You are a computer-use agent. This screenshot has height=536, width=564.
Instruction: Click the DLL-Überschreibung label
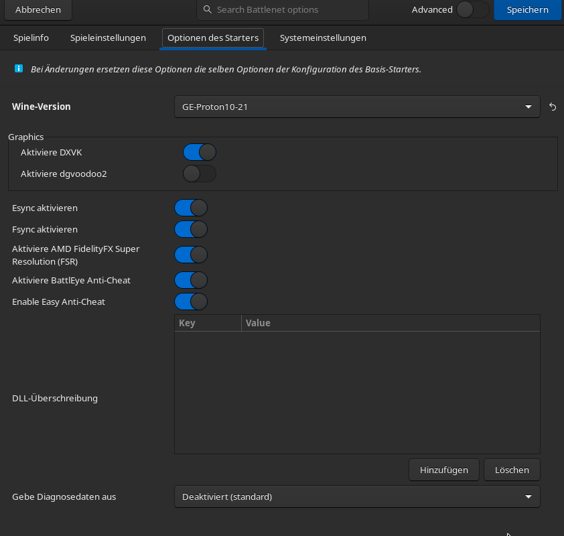click(x=55, y=398)
